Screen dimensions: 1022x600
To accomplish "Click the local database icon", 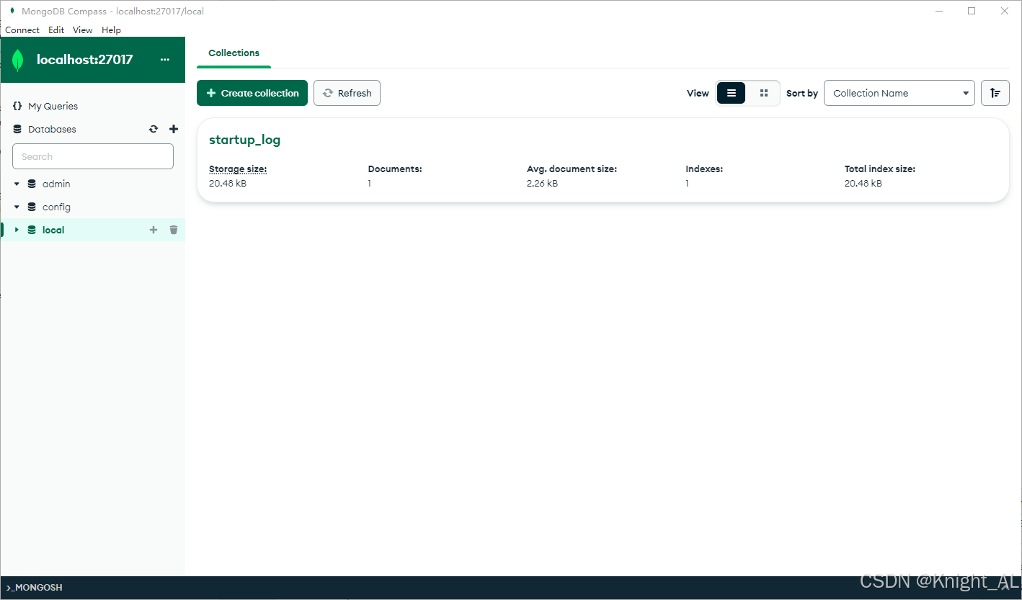I will 32,230.
